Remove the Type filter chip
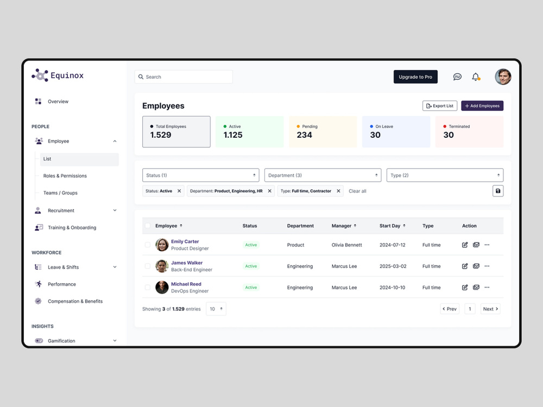The width and height of the screenshot is (543, 407). click(x=338, y=191)
